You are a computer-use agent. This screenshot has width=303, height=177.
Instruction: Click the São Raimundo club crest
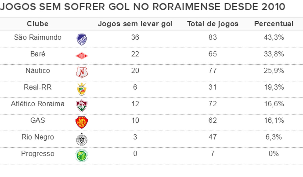[x=82, y=39]
